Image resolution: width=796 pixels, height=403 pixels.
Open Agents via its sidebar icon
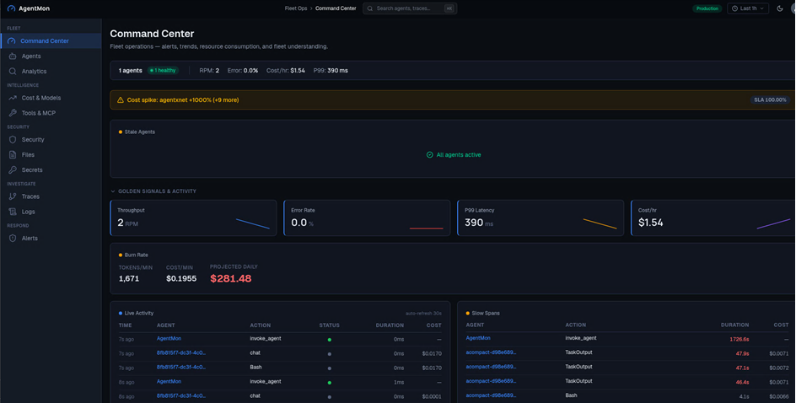(13, 56)
